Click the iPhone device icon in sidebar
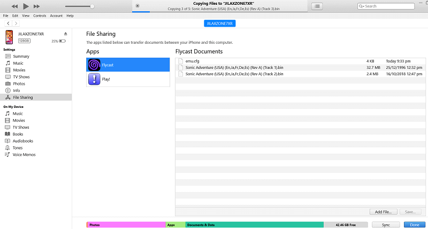The width and height of the screenshot is (428, 229). point(9,37)
